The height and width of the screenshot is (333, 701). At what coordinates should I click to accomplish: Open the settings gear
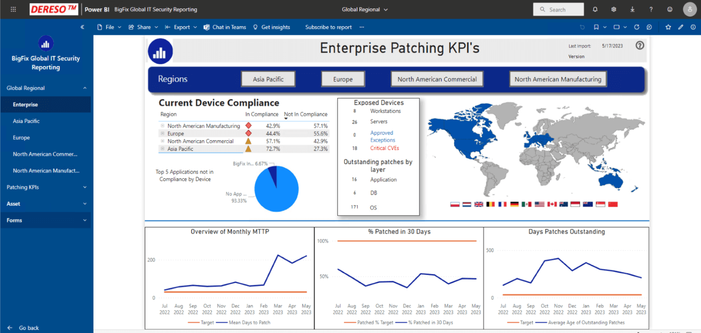pyautogui.click(x=614, y=9)
